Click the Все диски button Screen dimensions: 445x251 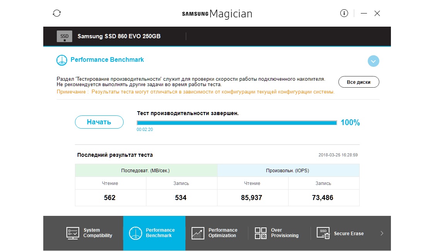coord(358,82)
